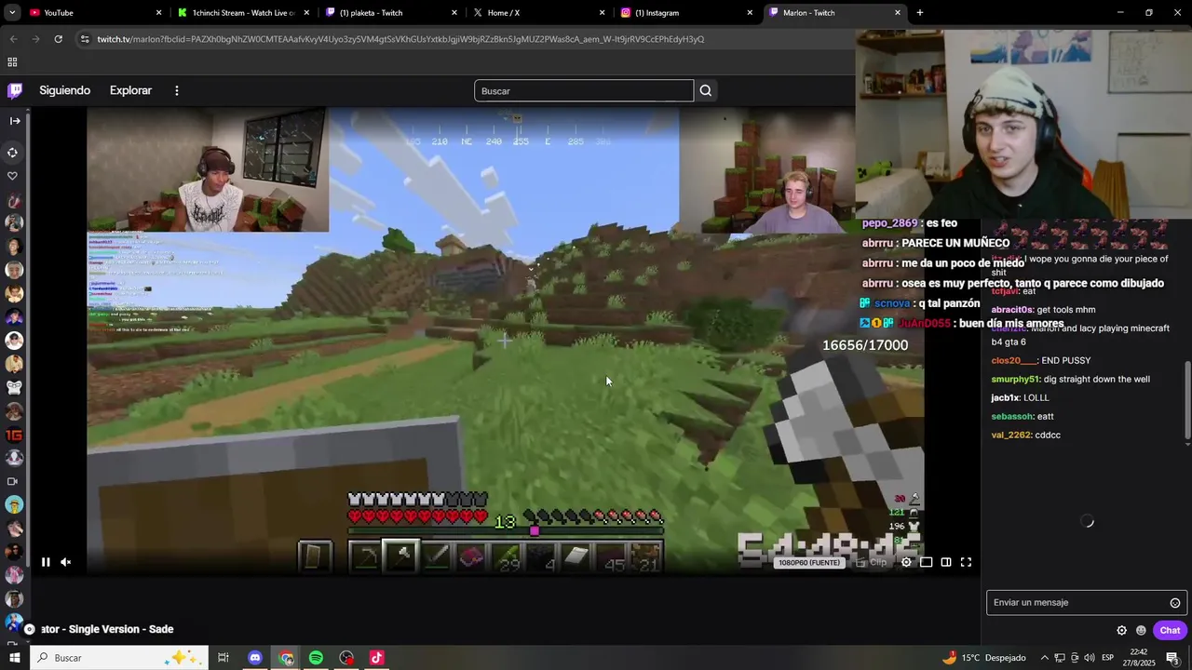
Task: Open the channel points smiley icon
Action: [1141, 630]
